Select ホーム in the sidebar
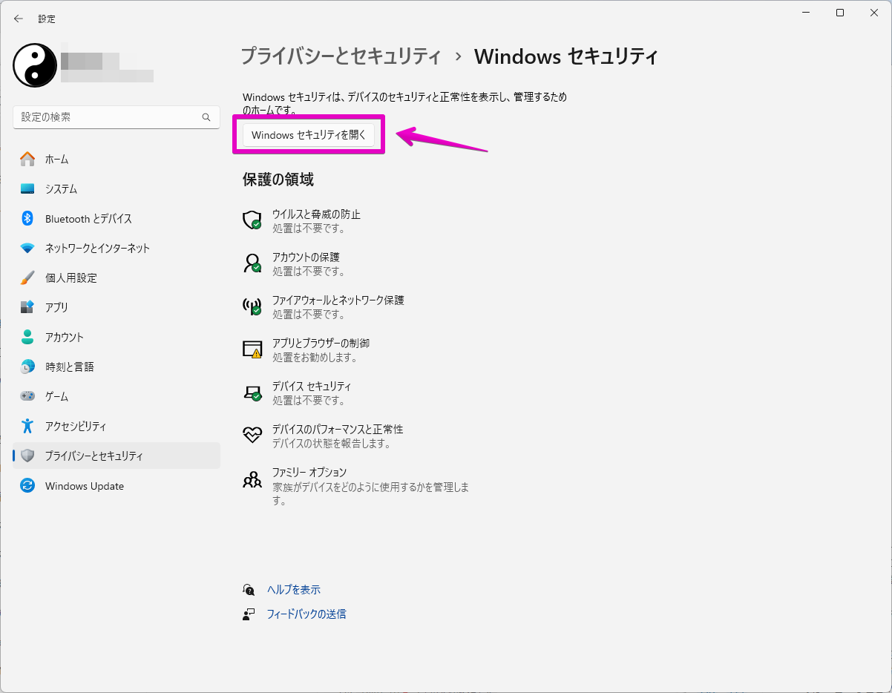The width and height of the screenshot is (892, 693). (x=56, y=159)
